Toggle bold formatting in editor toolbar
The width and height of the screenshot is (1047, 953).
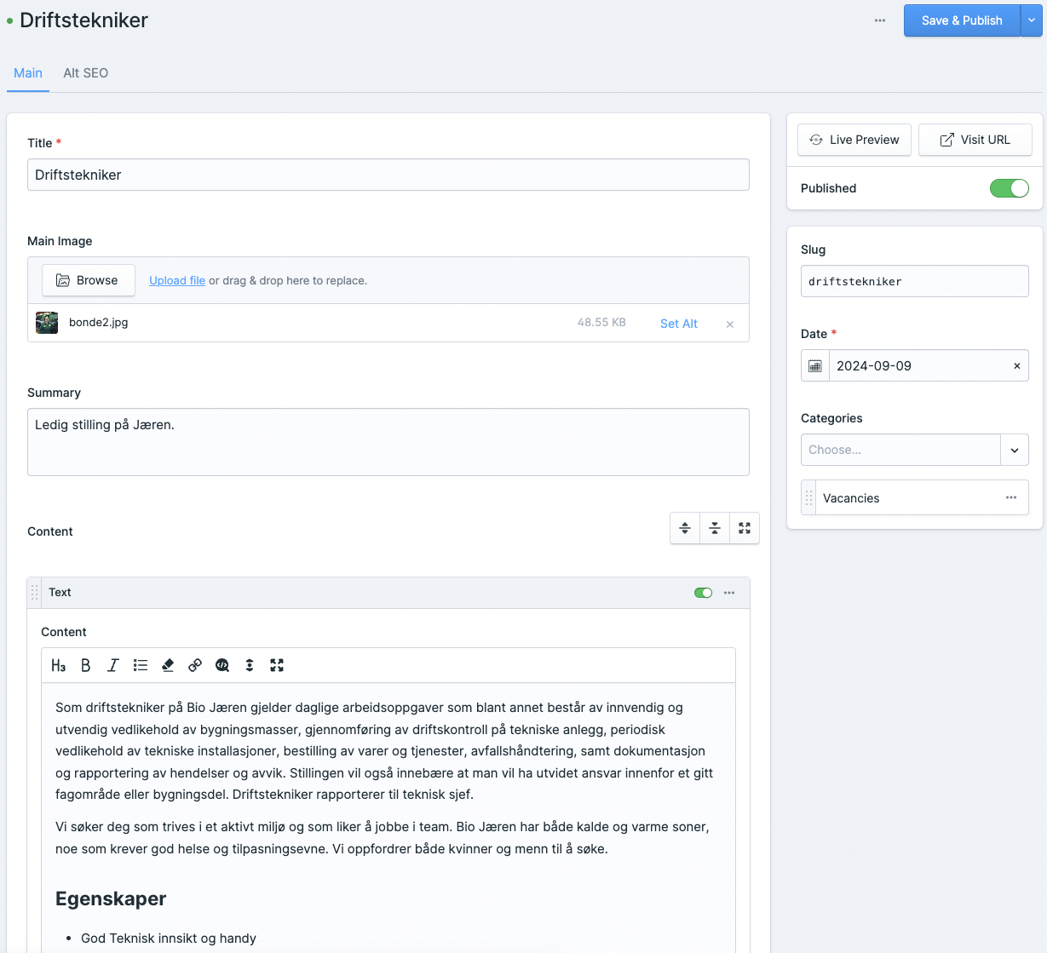coord(85,666)
